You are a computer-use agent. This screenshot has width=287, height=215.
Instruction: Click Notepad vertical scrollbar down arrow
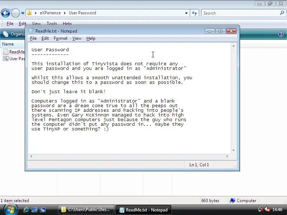point(234,150)
